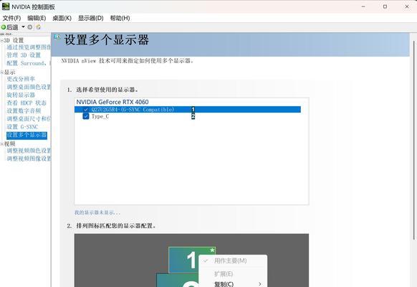This screenshot has height=287, width=417.
Task: Open the 显示器(D) menu
Action: (x=91, y=18)
